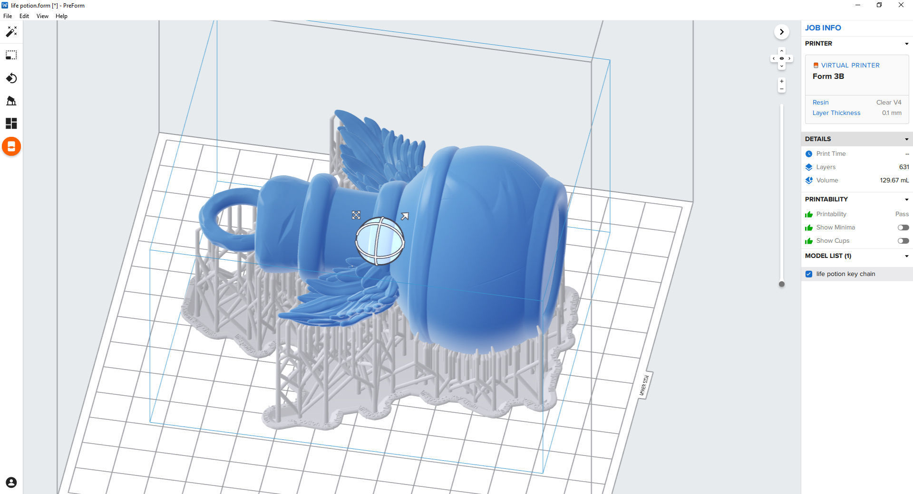Viewport: 913px width, 494px height.
Task: Restore down the PreForm window
Action: click(x=879, y=5)
